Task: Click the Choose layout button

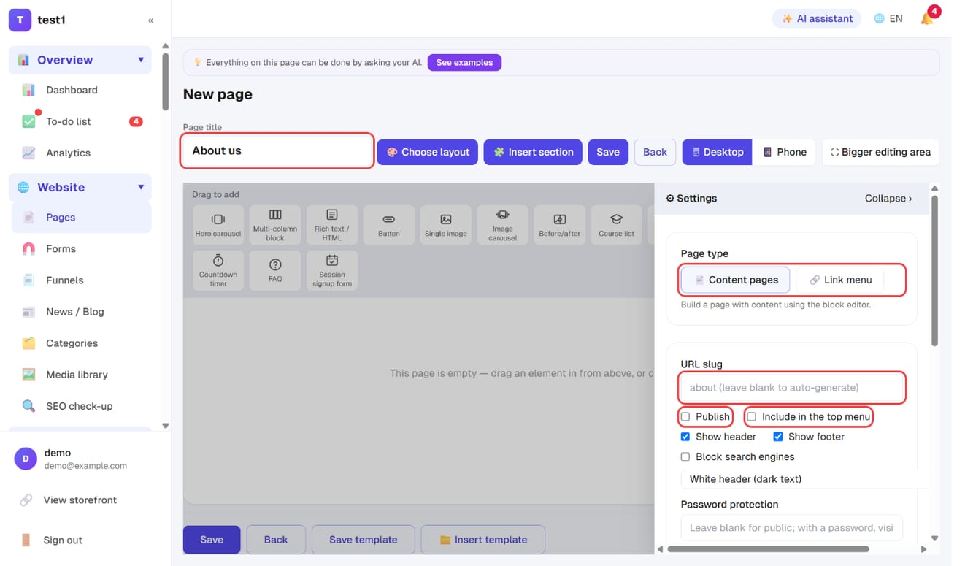Action: (x=428, y=152)
